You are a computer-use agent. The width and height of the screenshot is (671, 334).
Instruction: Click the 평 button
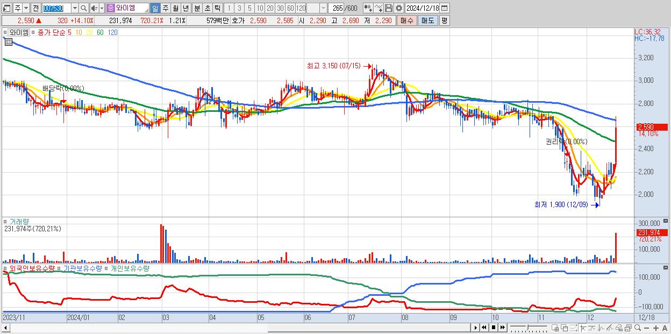[444, 20]
